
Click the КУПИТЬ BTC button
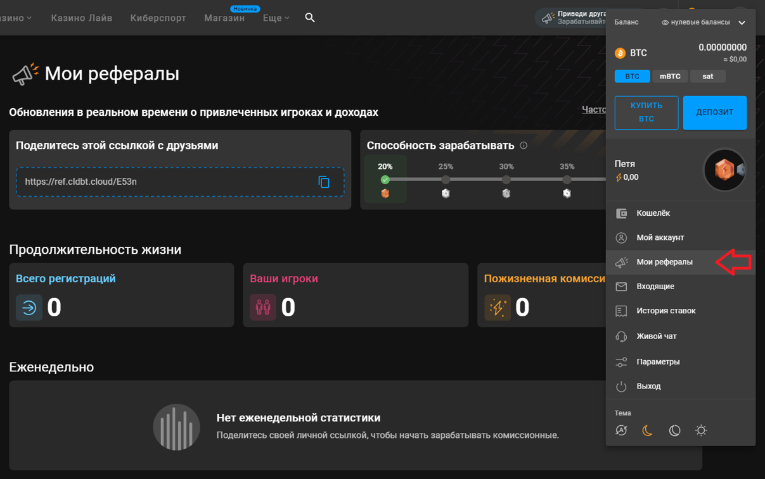[646, 113]
